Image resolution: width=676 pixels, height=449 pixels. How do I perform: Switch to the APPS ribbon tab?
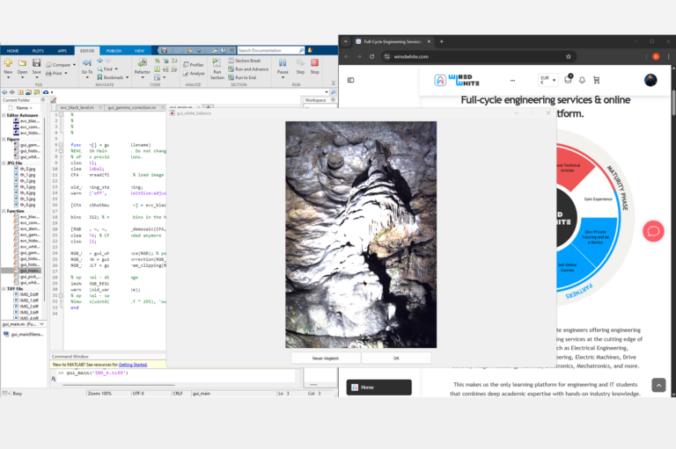pos(62,51)
